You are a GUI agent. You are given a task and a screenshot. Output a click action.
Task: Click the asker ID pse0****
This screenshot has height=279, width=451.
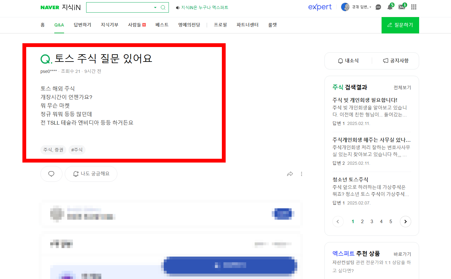49,71
